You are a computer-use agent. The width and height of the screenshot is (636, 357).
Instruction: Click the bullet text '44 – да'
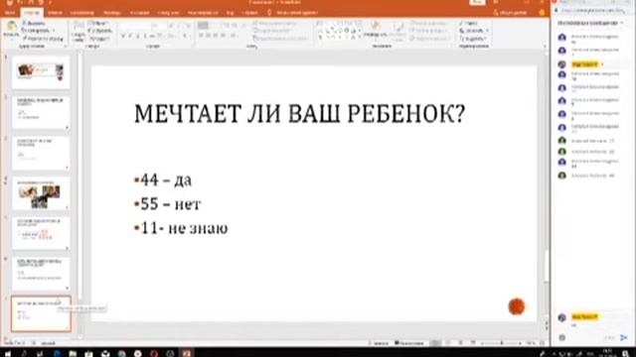(166, 179)
